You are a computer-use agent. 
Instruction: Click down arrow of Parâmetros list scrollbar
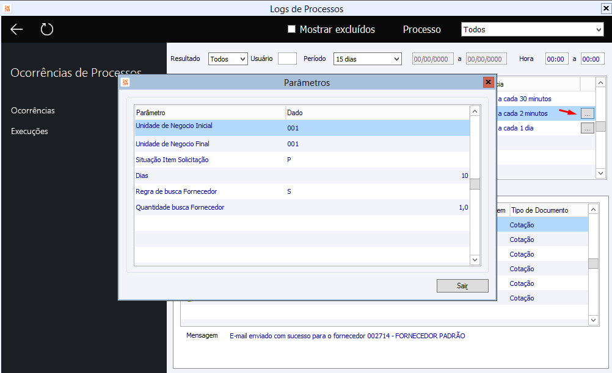click(475, 260)
